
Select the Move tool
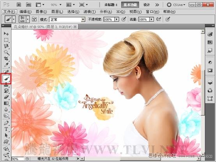[6, 34]
